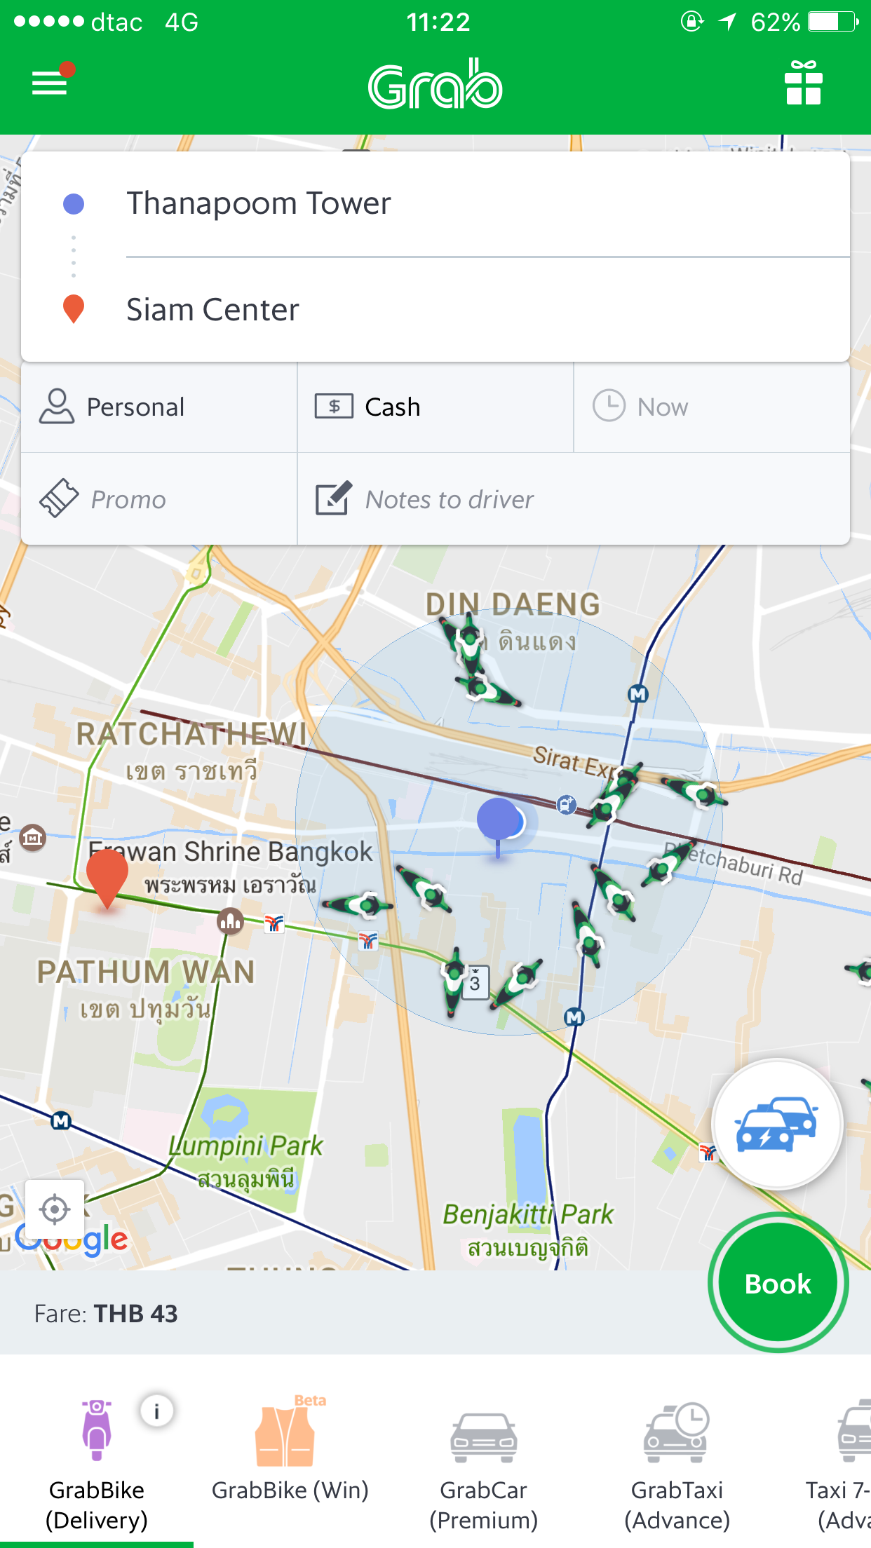Edit the Thanapoom Tower pickup field
The height and width of the screenshot is (1548, 871).
tap(435, 204)
